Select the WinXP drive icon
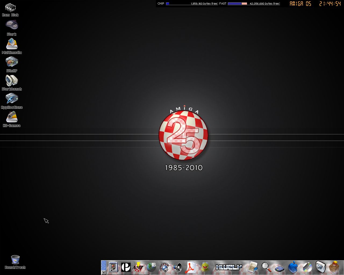344x275 pixels. tap(12, 64)
